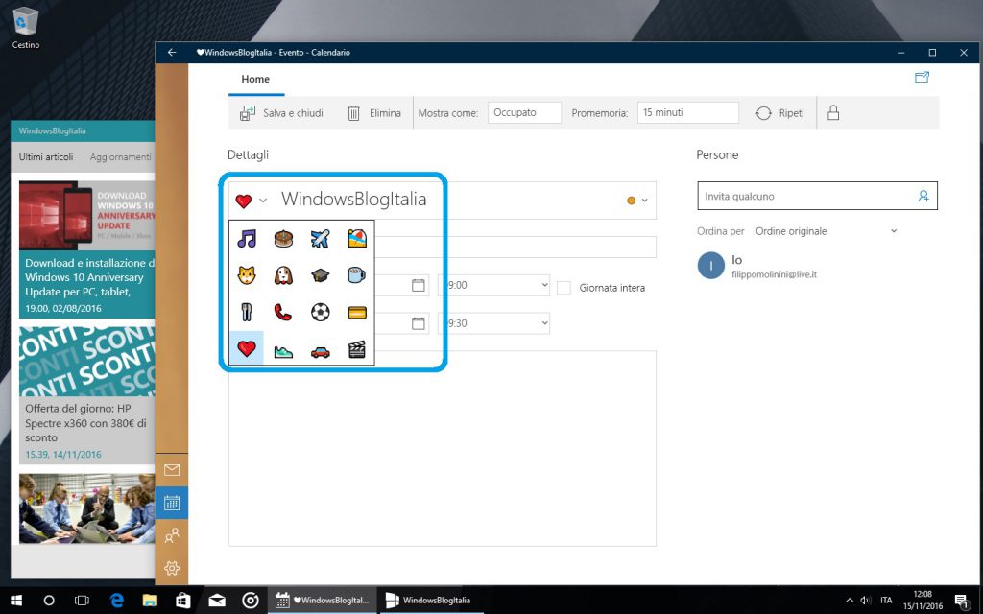Pick the soccer ball emoji icon

tap(320, 312)
